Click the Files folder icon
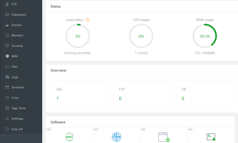 (7, 67)
